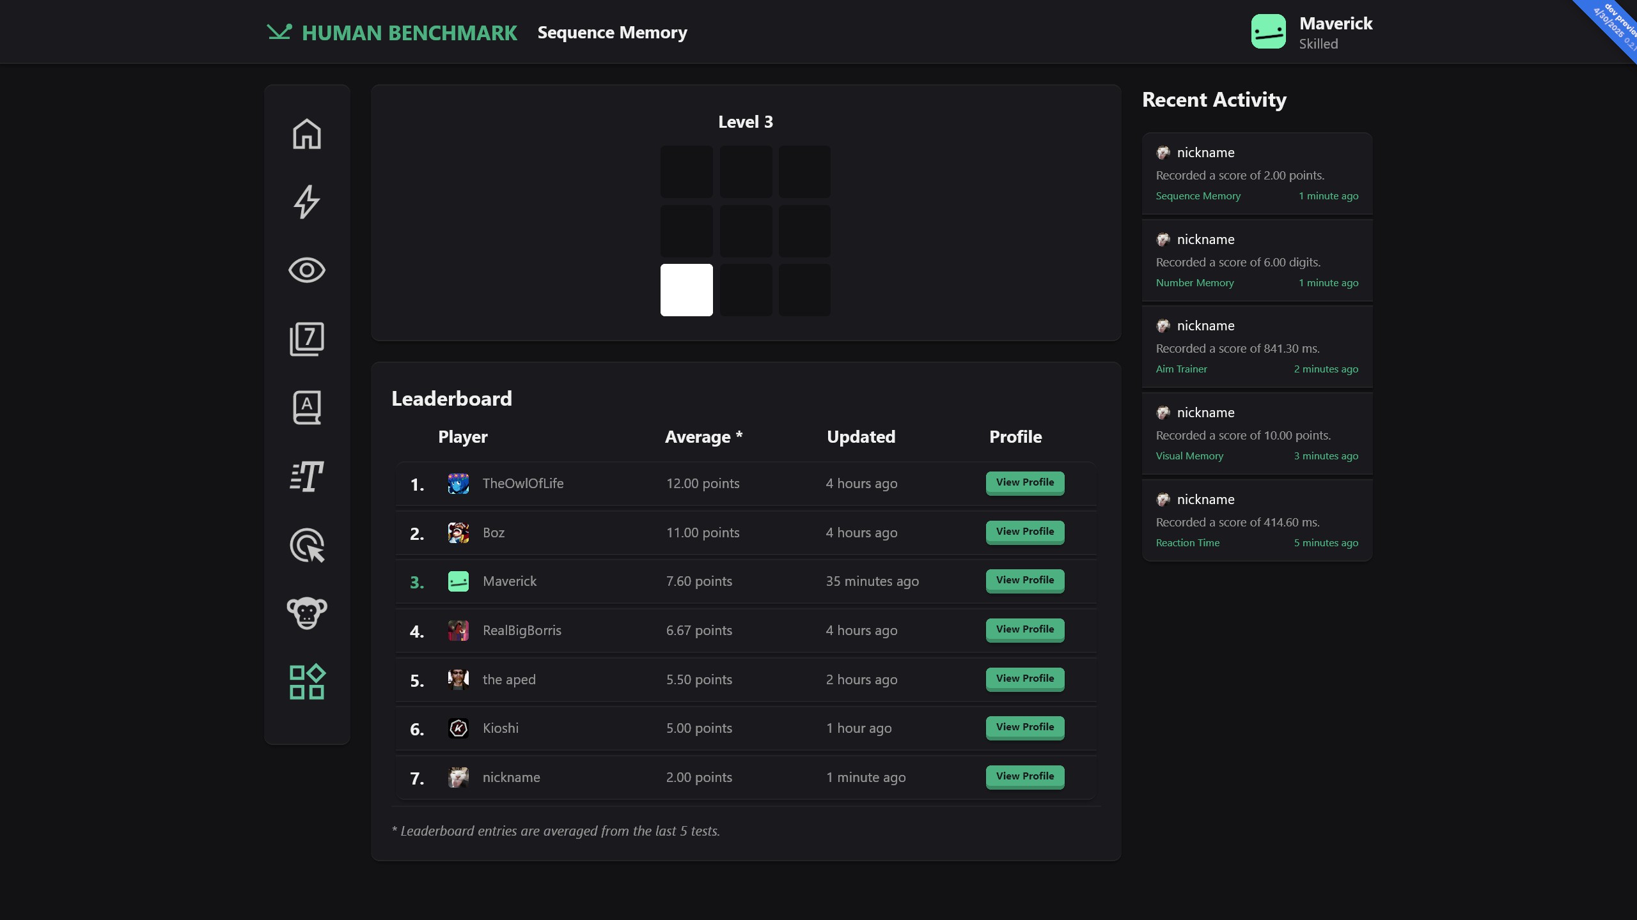Open Verbal Memory book icon

pyautogui.click(x=307, y=408)
